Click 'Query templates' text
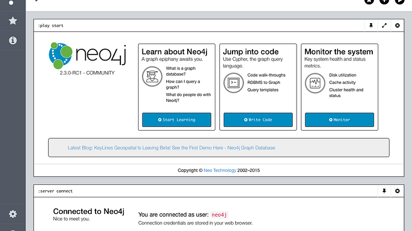 coord(263,90)
